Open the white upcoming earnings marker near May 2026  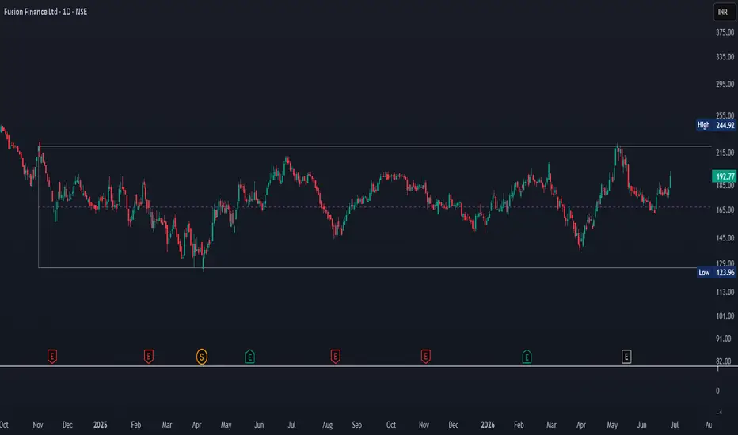[x=626, y=357]
